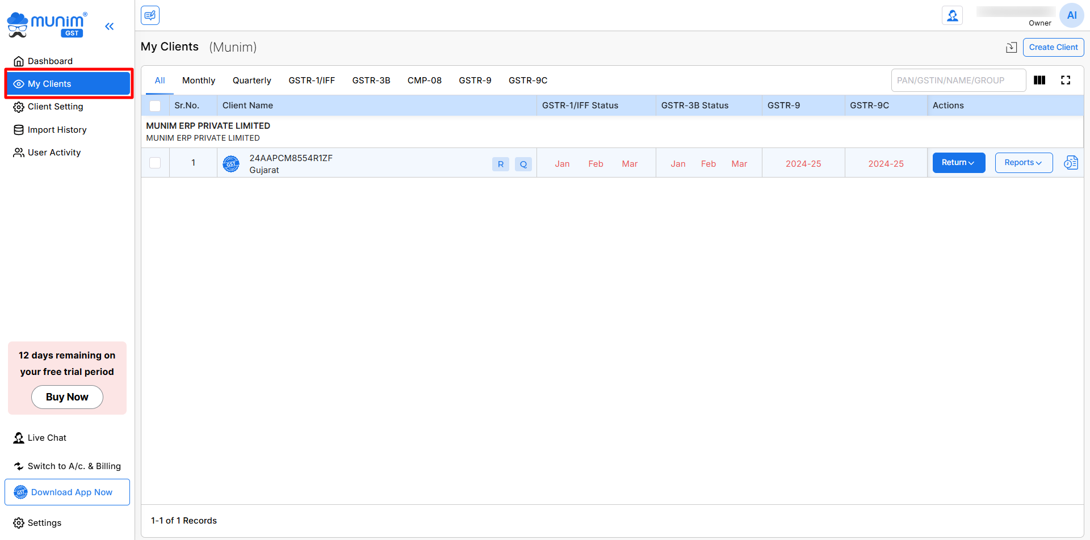
Task: Switch to the Quarterly tab
Action: pyautogui.click(x=251, y=81)
